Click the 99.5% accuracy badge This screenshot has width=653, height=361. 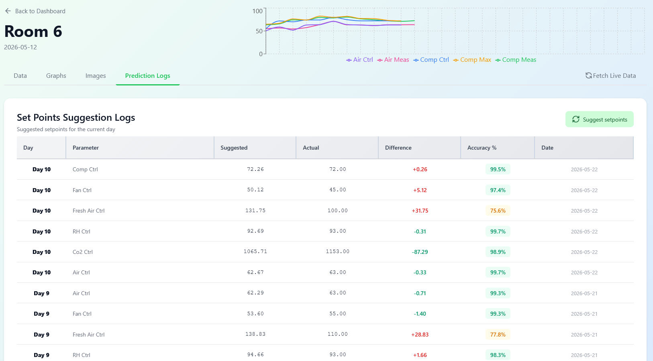498,169
